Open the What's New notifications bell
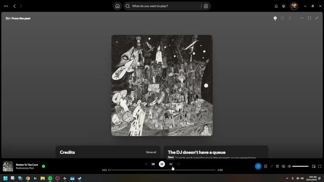The height and width of the screenshot is (182, 324). (276, 6)
